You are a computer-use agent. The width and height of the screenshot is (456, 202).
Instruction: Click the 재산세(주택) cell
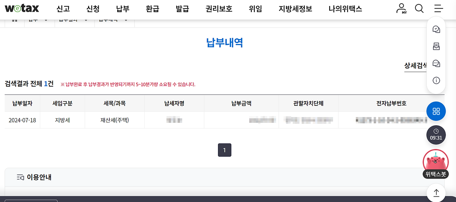[114, 120]
